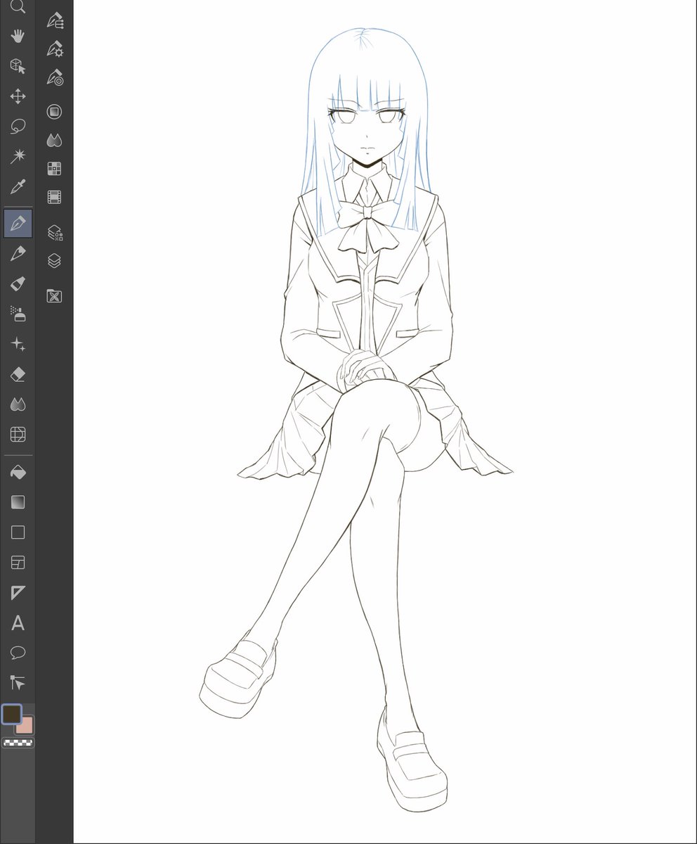The image size is (697, 844).
Task: Open the Color Mixing palette in second column
Action: click(x=54, y=141)
